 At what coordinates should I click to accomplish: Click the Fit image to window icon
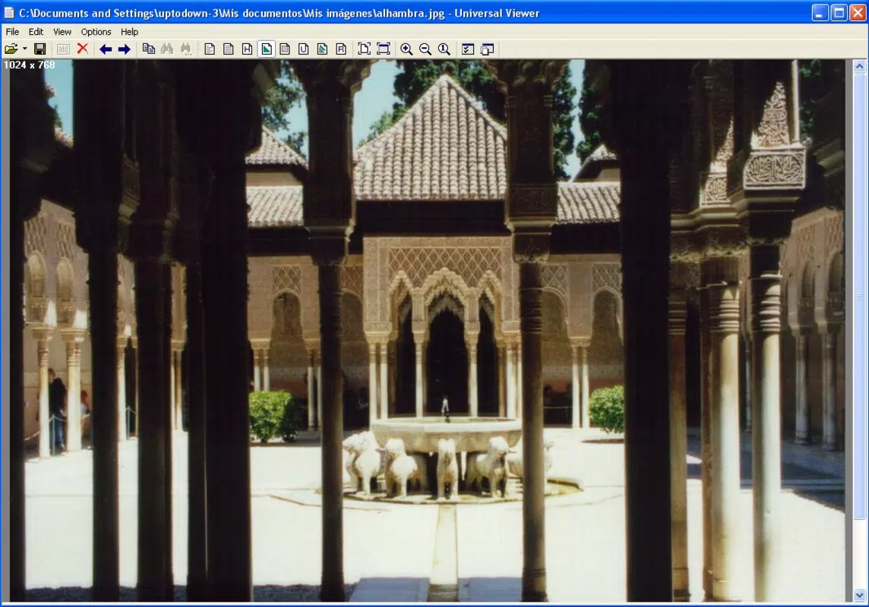click(x=364, y=49)
